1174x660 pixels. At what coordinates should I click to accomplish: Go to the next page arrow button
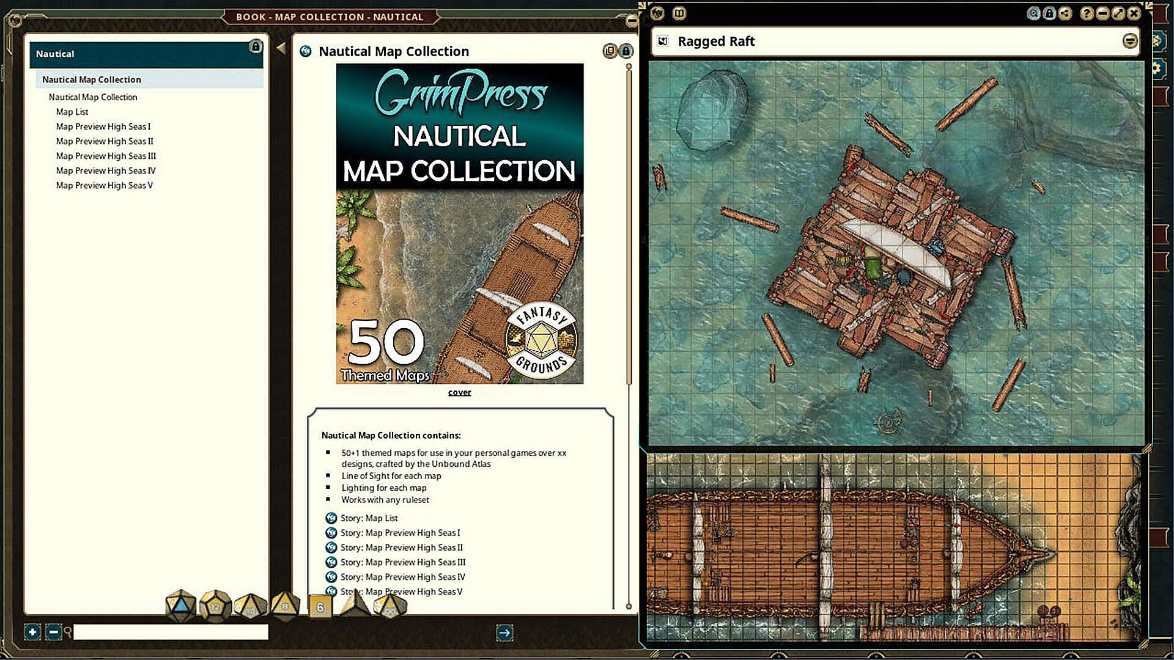pos(504,632)
